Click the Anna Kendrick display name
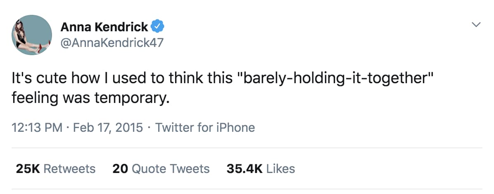This screenshot has height=194, width=494. pos(104,27)
